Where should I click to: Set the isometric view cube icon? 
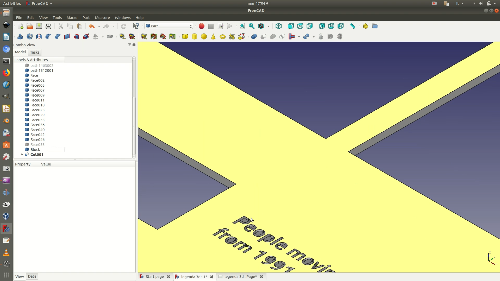(279, 26)
